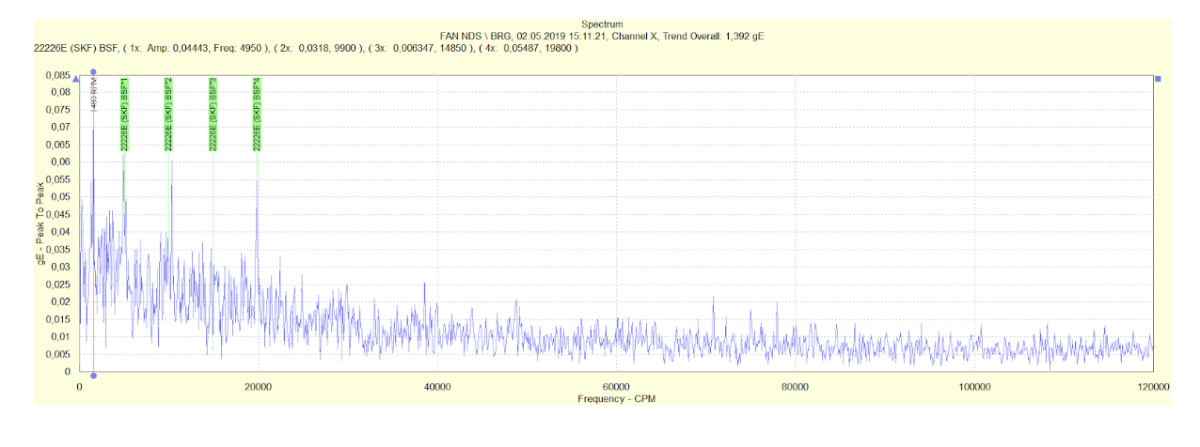This screenshot has width=1200, height=447.
Task: Click the blue triangle at top of amplitude axis
Action: tap(77, 80)
